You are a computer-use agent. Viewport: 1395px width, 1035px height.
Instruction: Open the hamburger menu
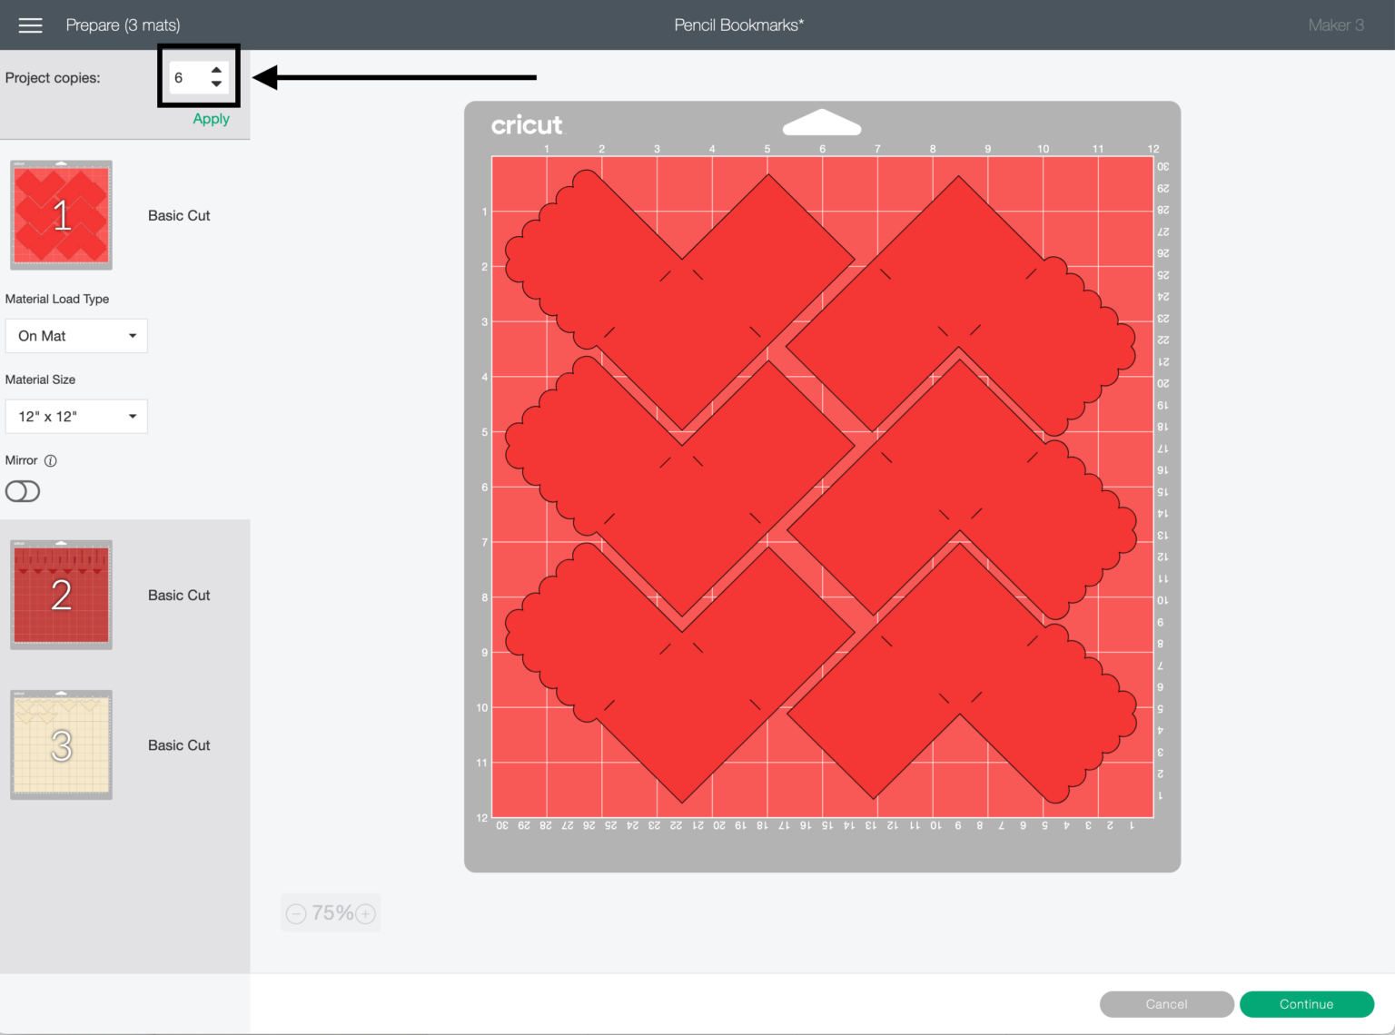pos(30,25)
